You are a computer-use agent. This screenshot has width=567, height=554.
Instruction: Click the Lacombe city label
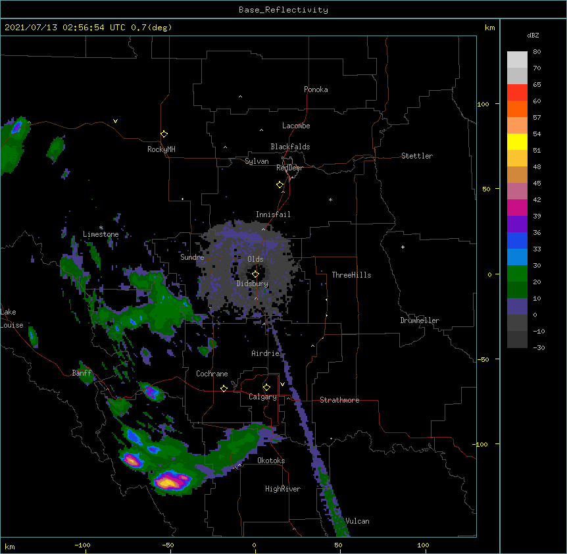296,126
